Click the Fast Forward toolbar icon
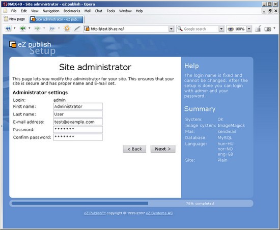Screen dimensions: 280x230 52,28
